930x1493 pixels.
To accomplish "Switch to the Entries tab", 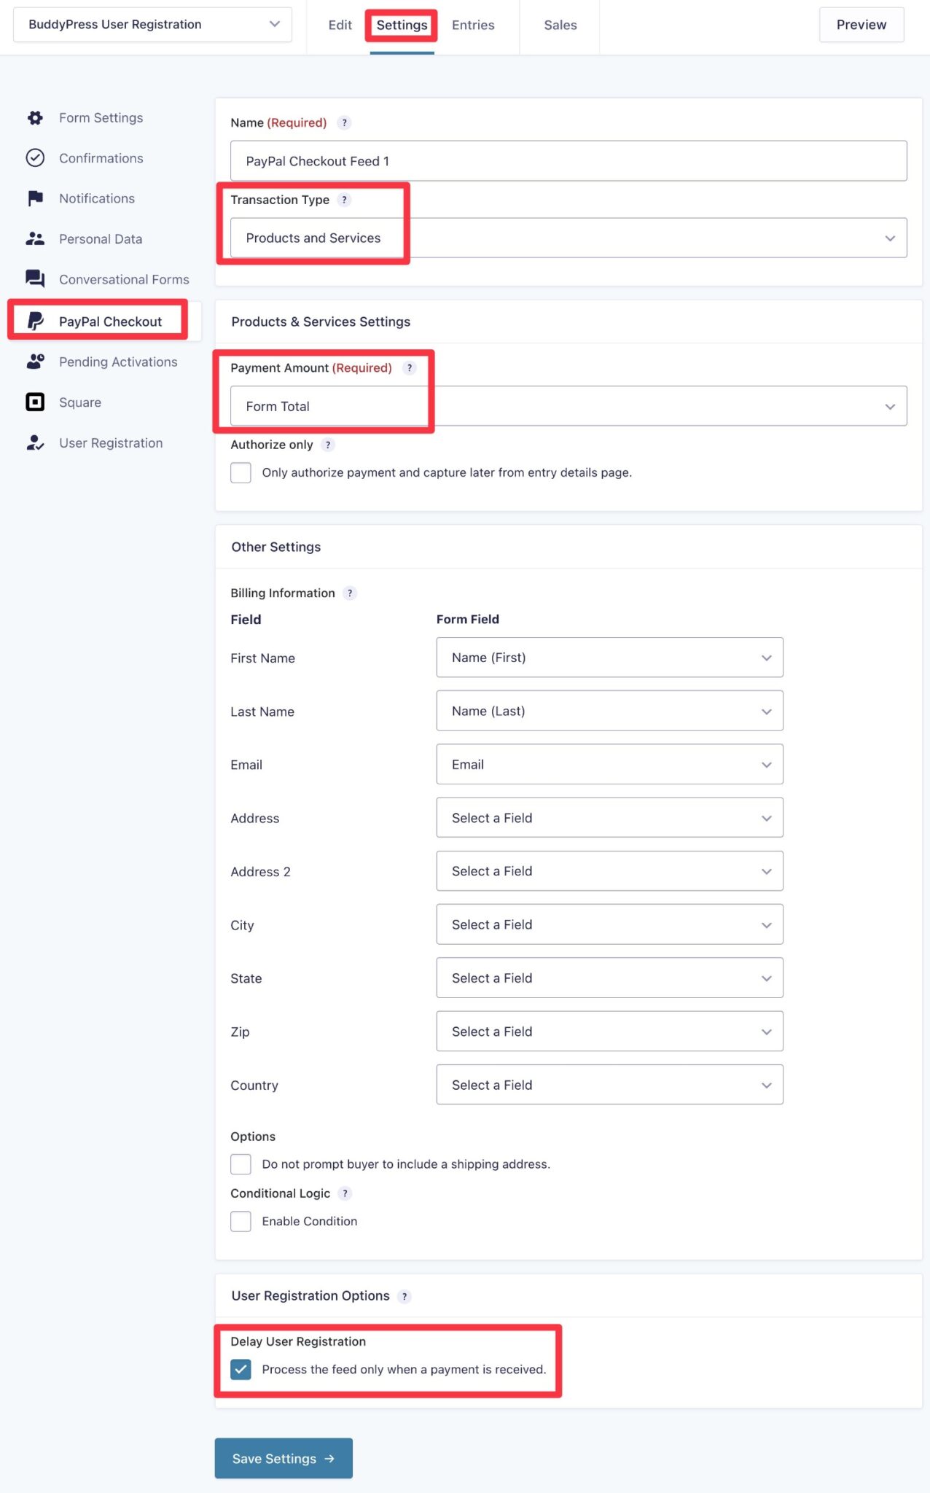I will click(x=472, y=24).
